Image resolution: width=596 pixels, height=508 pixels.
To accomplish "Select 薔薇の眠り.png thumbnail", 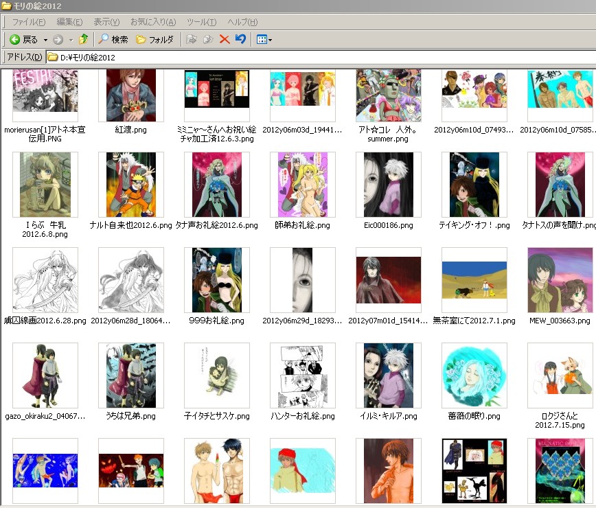I will 474,376.
